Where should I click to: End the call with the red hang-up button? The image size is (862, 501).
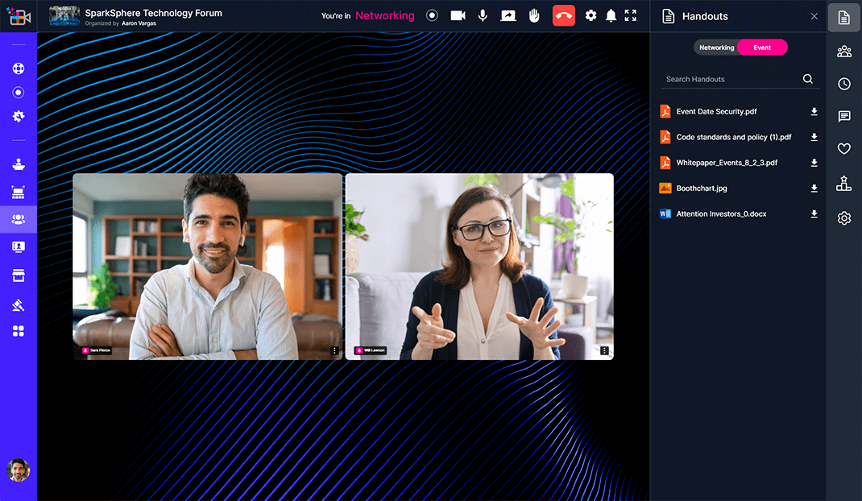coord(563,15)
